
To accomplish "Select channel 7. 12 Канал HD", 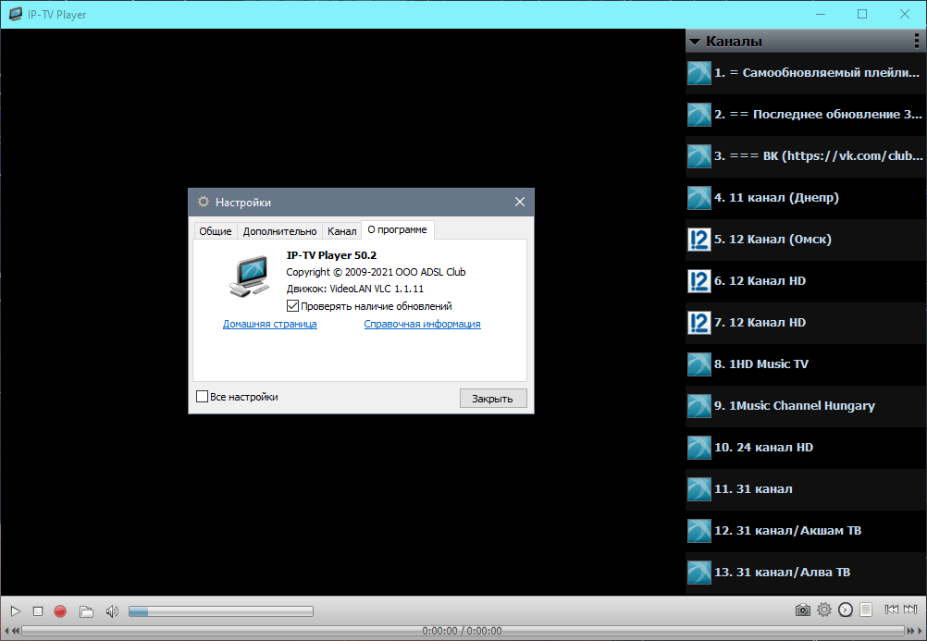I will pos(806,322).
